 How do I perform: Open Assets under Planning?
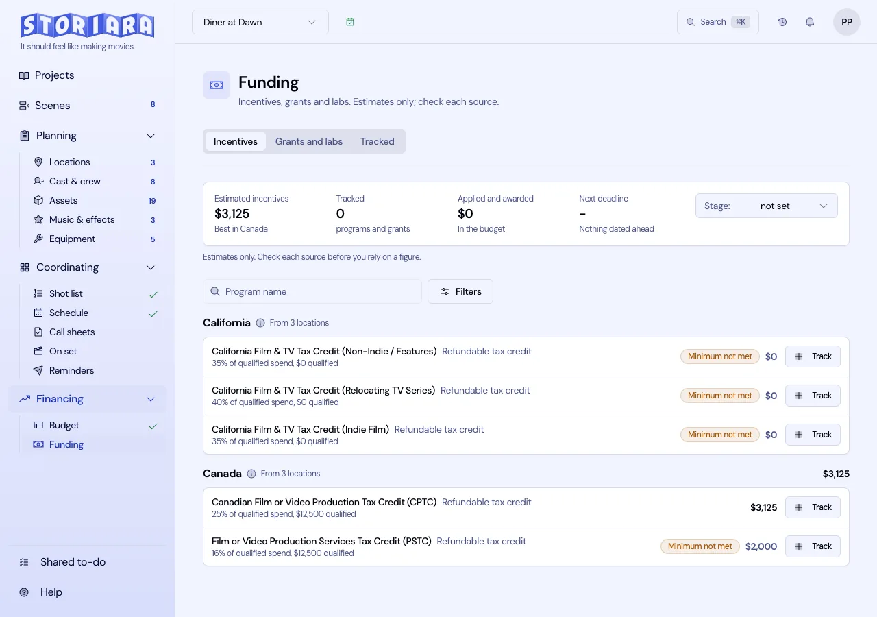[x=94, y=200]
